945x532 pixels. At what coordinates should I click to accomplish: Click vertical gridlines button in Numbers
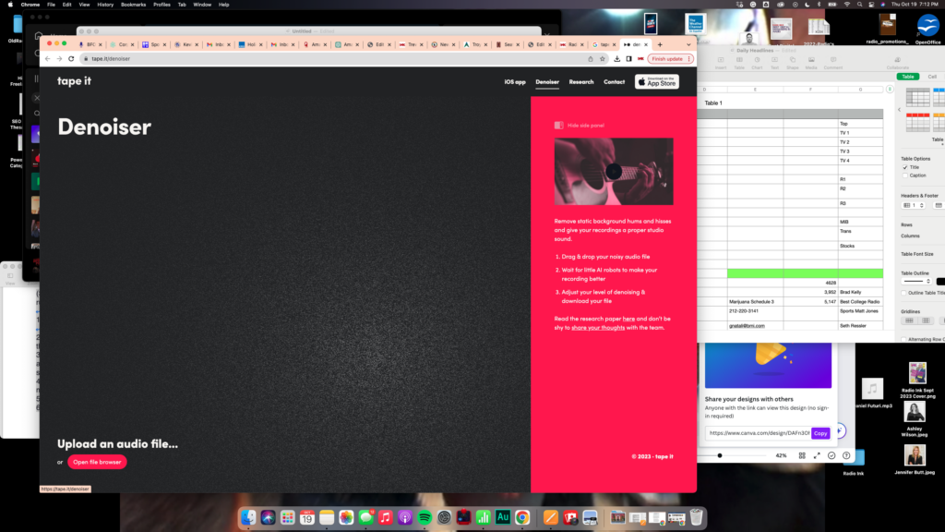[x=926, y=320]
